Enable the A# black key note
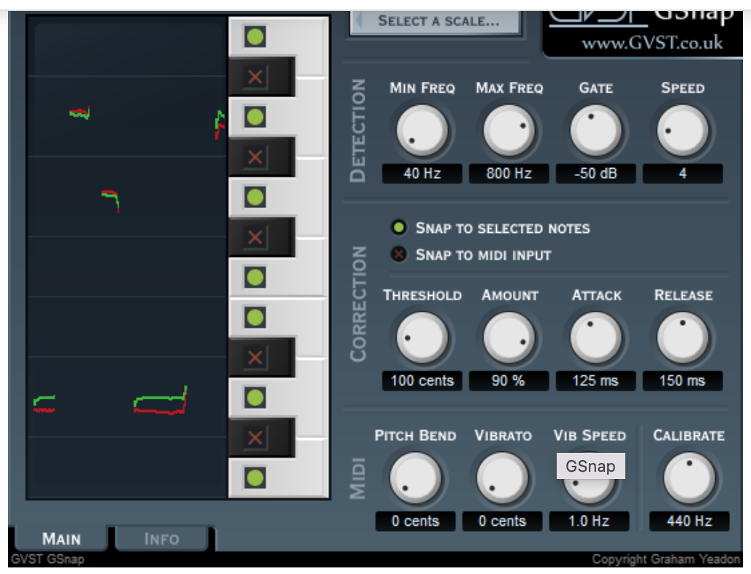The width and height of the screenshot is (751, 574). coord(255,77)
